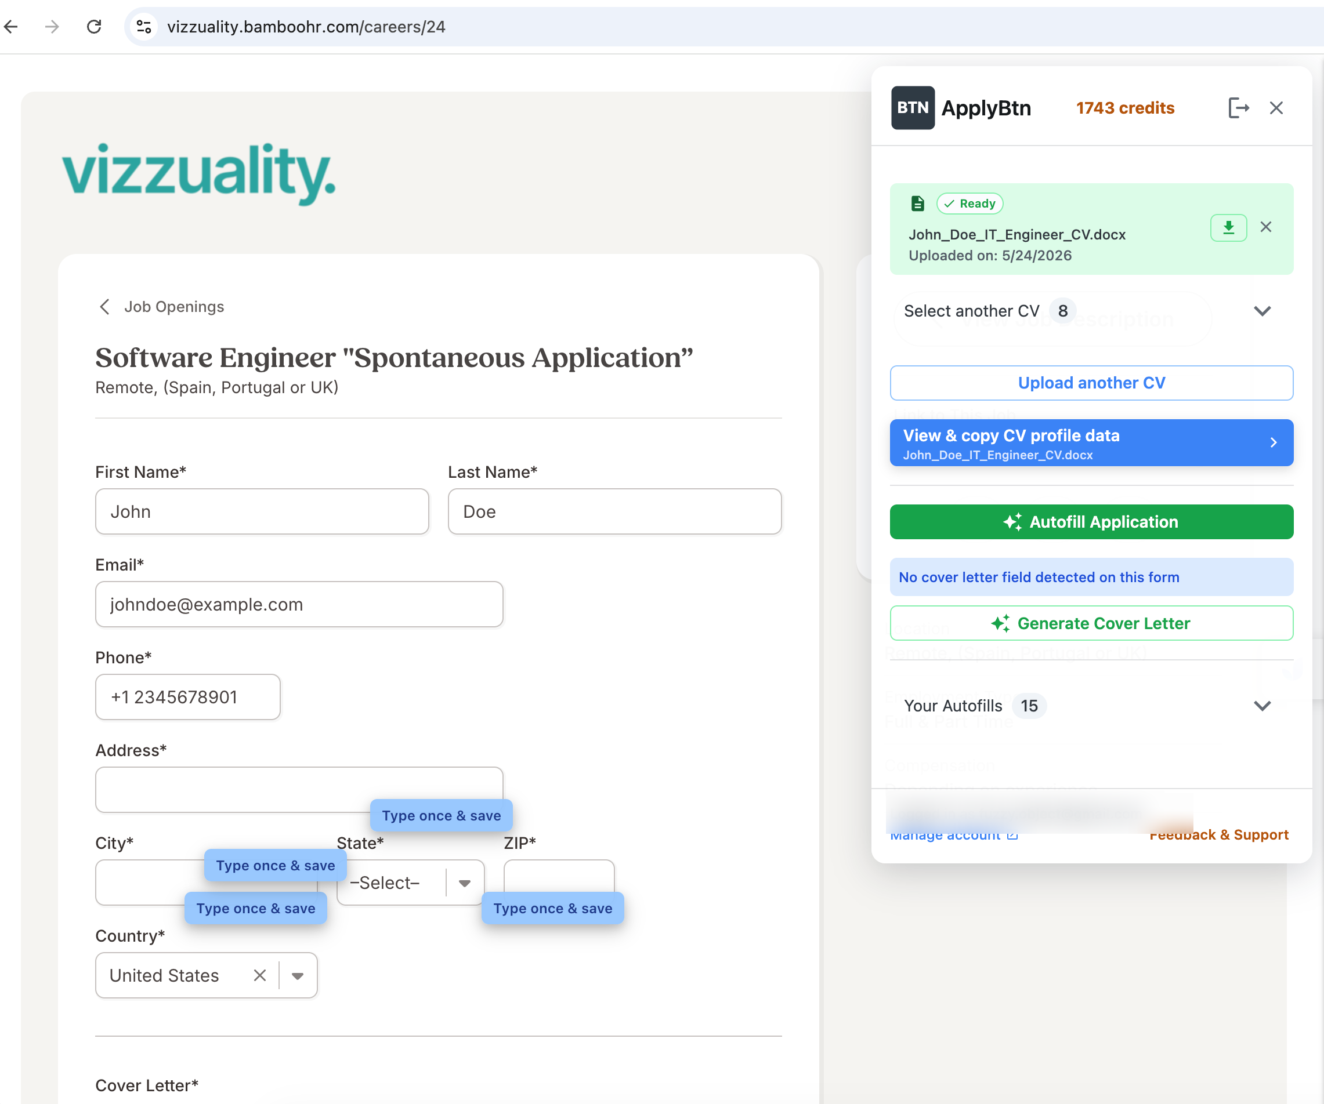1324x1104 pixels.
Task: Click Type once & save tag near ZIP
Action: 553,908
